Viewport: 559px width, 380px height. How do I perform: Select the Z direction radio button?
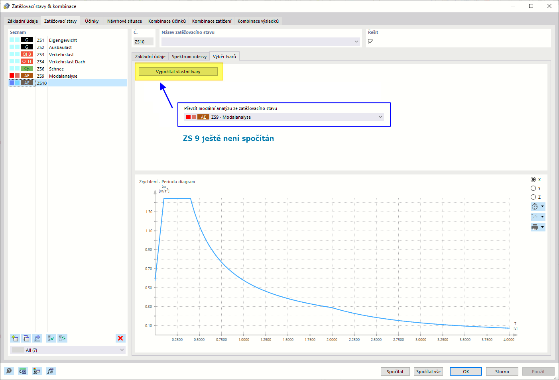pyautogui.click(x=533, y=197)
